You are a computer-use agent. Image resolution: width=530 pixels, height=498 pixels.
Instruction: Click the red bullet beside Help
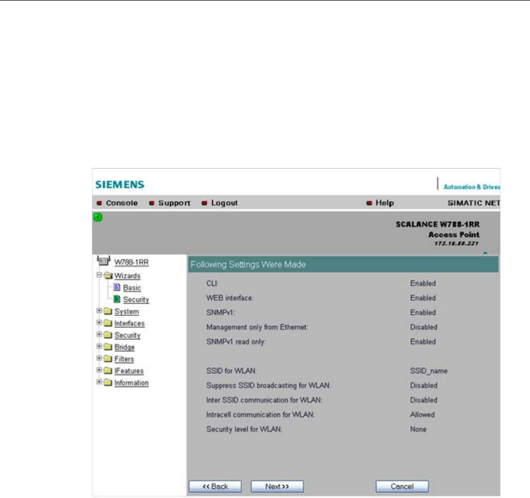coord(369,203)
